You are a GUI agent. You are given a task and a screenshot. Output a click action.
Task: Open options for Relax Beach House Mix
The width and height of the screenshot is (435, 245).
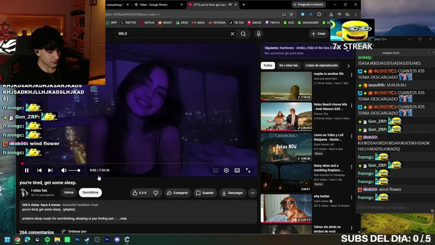tap(351, 105)
